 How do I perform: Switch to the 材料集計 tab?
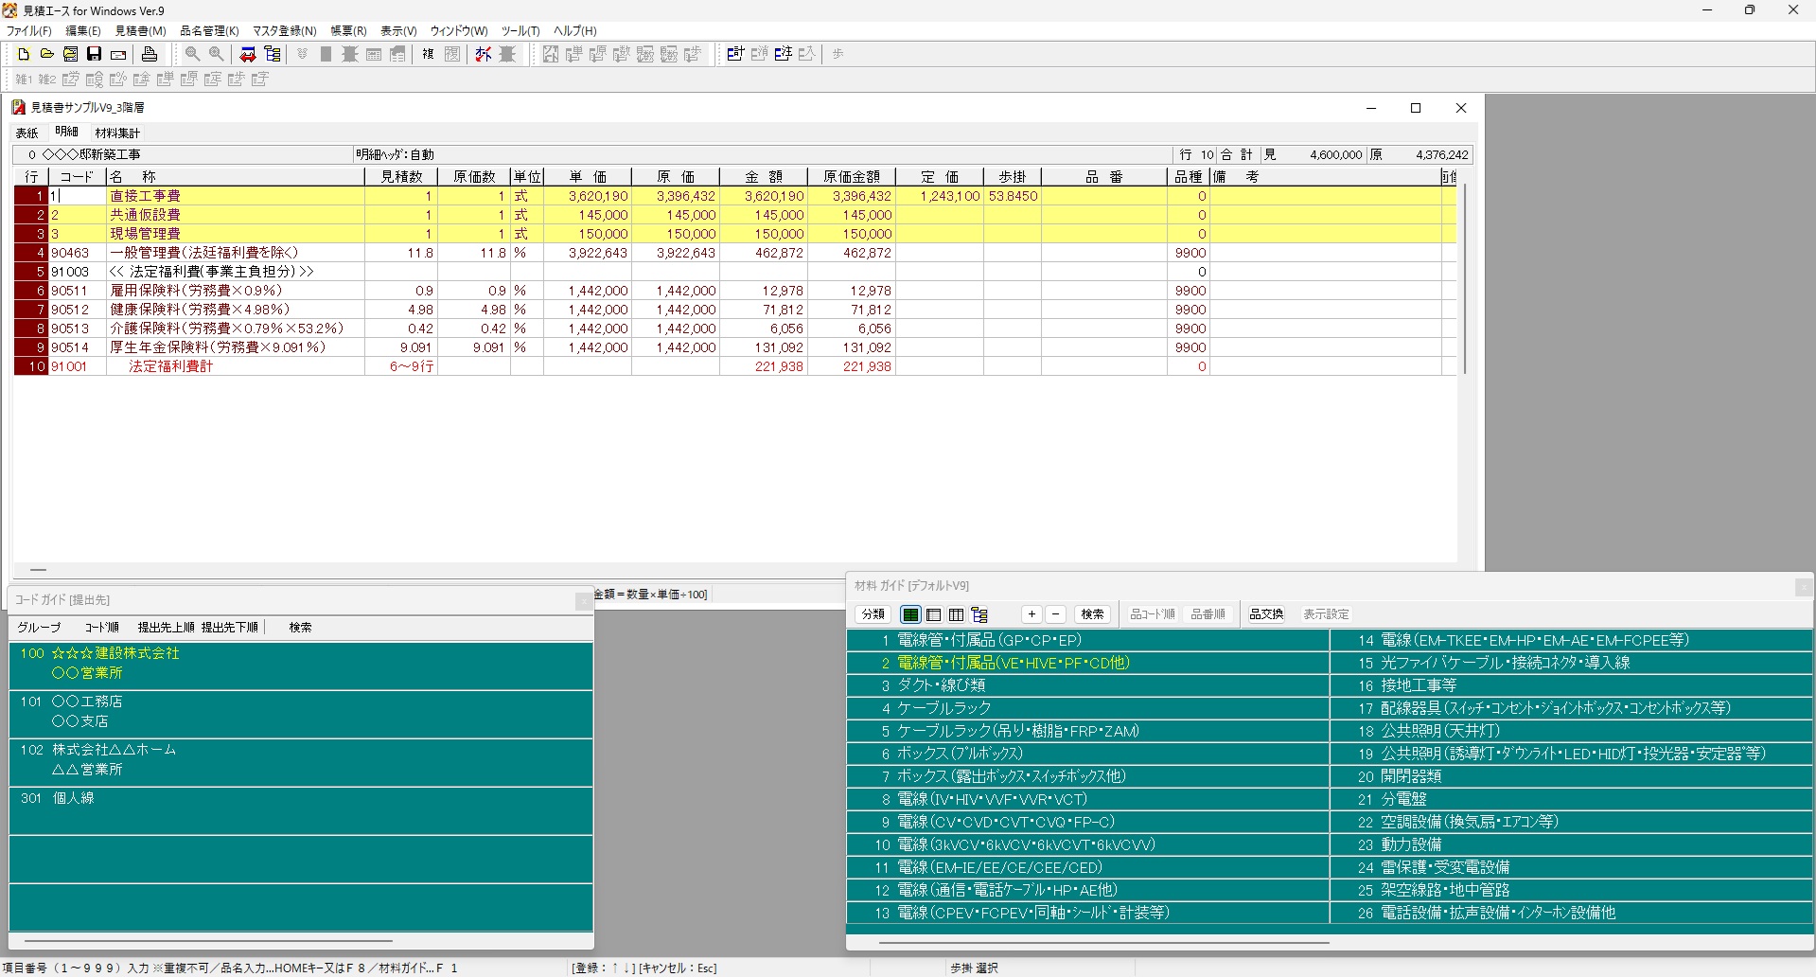point(117,133)
